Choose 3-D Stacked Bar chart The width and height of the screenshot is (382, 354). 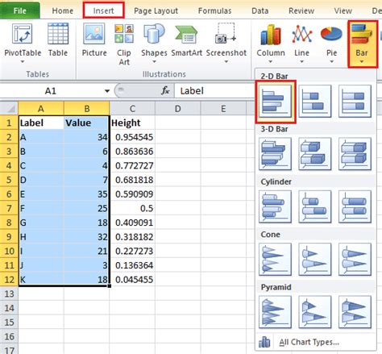click(x=314, y=154)
